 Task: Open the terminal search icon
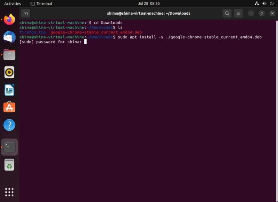tap(227, 13)
